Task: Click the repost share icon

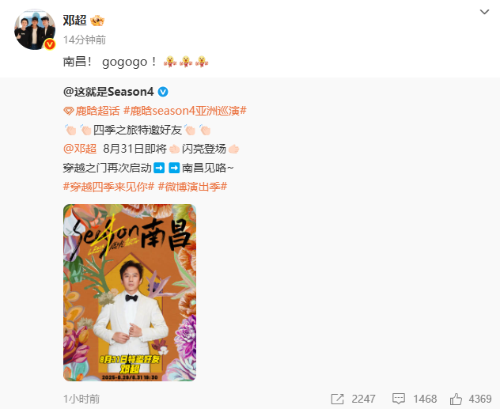Action: (x=337, y=399)
